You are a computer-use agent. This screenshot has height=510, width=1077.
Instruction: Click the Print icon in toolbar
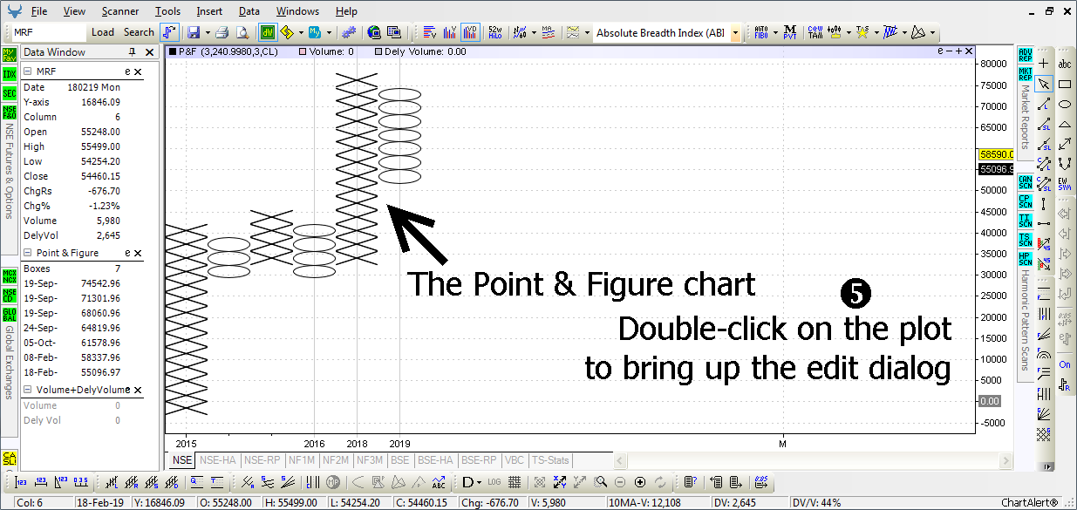pos(222,32)
